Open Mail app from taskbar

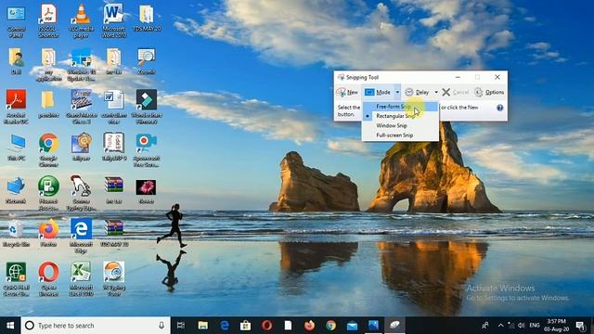pos(352,326)
